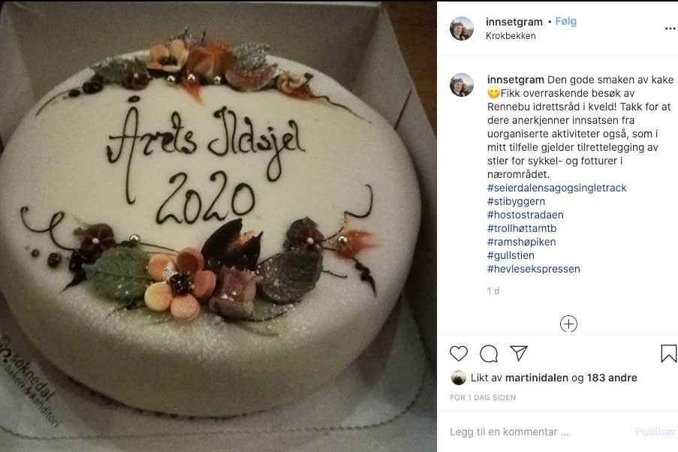Like the post with the heart icon
This screenshot has height=452, width=678.
459,354
